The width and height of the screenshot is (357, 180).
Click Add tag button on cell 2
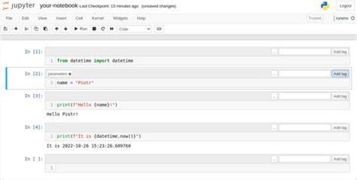tap(340, 74)
